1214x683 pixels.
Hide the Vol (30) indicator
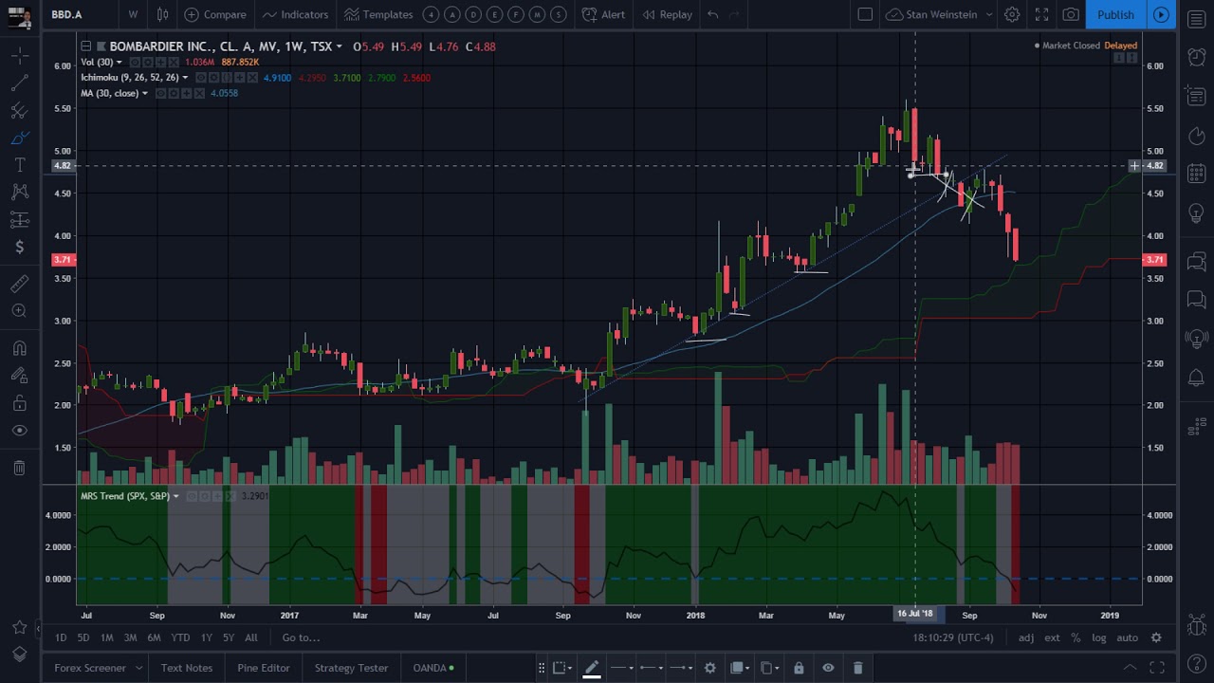point(135,62)
